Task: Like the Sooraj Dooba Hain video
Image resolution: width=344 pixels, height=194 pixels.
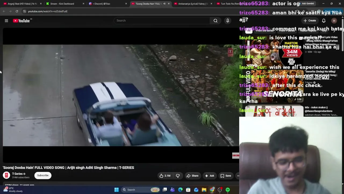Action: pos(165,176)
